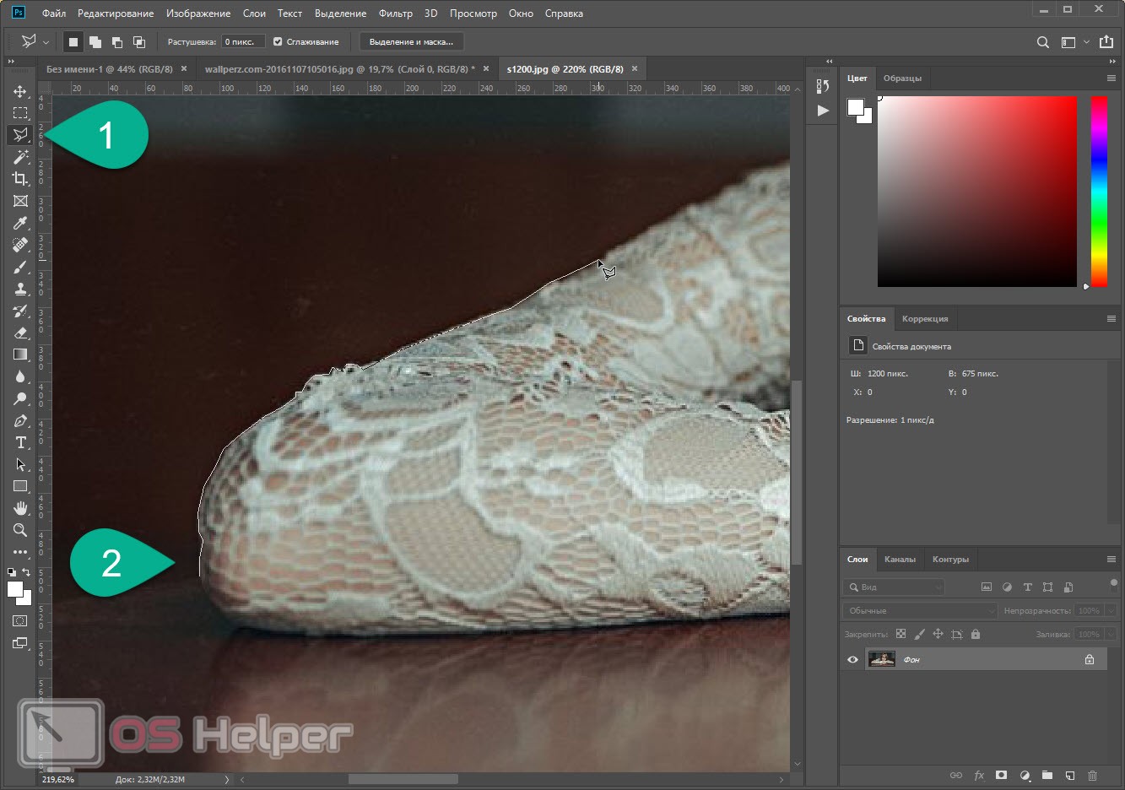Click Выделение и маска button

[411, 41]
